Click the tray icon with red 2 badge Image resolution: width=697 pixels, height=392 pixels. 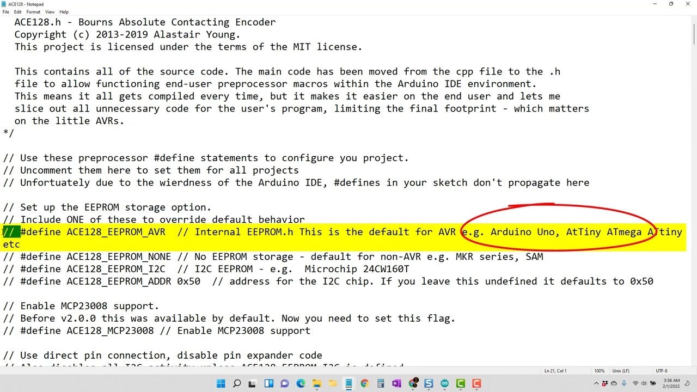(x=605, y=383)
